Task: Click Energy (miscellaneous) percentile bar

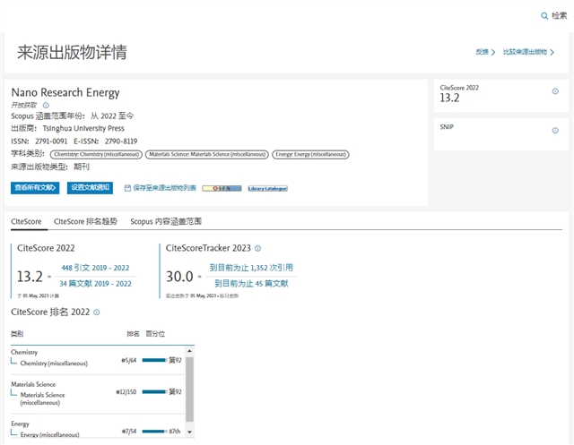Action: coord(154,432)
